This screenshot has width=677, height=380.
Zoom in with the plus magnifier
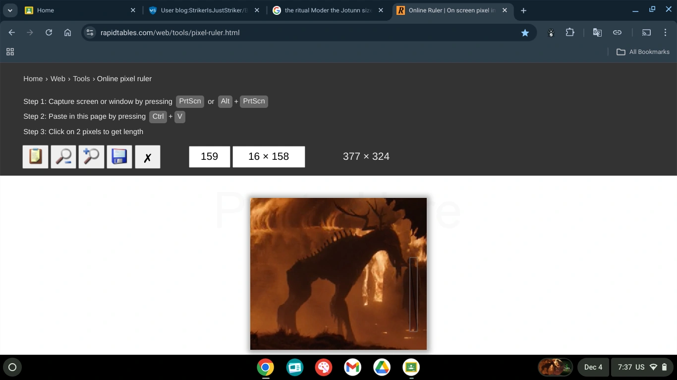(x=92, y=157)
